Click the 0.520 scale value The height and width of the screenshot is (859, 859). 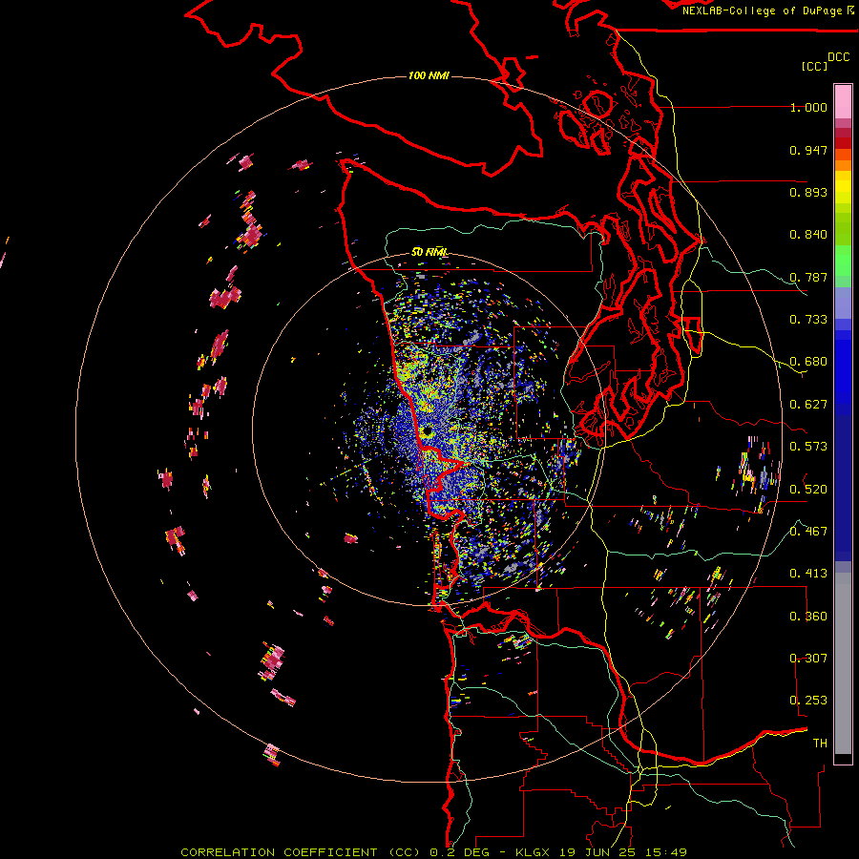click(x=808, y=490)
